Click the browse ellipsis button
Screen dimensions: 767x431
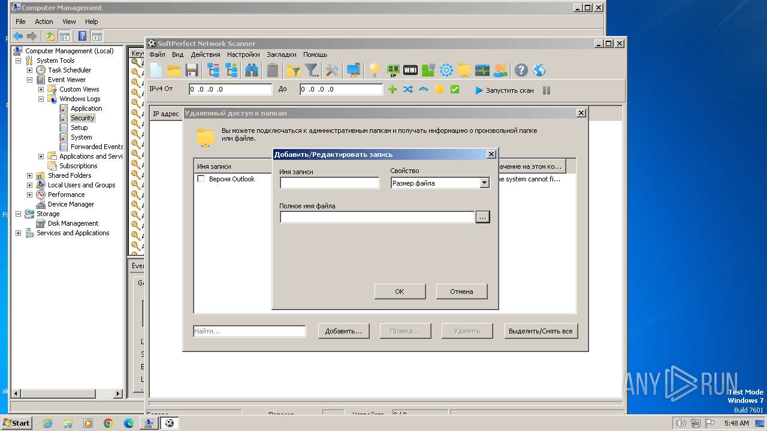[x=482, y=217]
